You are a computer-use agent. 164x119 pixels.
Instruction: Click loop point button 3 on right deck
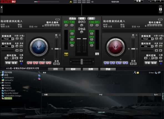(x=160, y=26)
